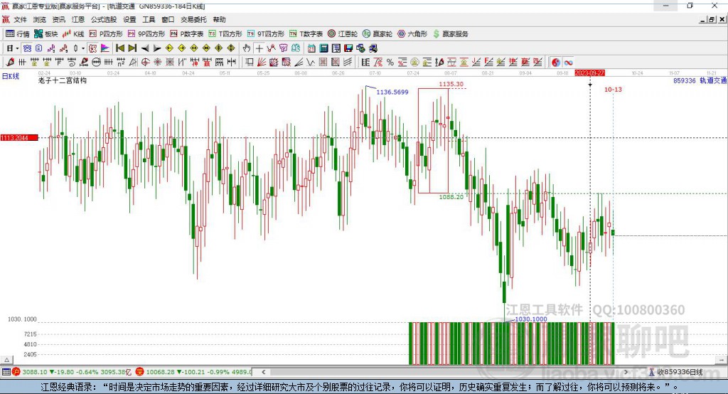The image size is (728, 394).
Task: Expand the candlestick style dropdown arrow
Action: (x=83, y=48)
